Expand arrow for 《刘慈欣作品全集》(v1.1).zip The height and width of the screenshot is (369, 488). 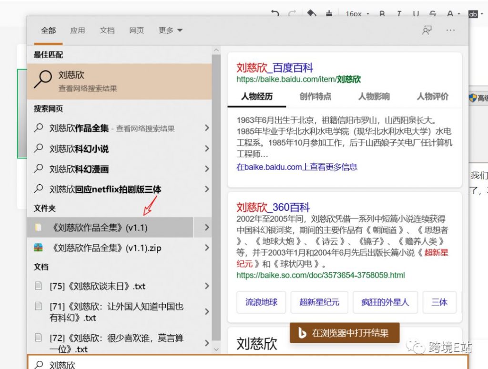point(207,248)
